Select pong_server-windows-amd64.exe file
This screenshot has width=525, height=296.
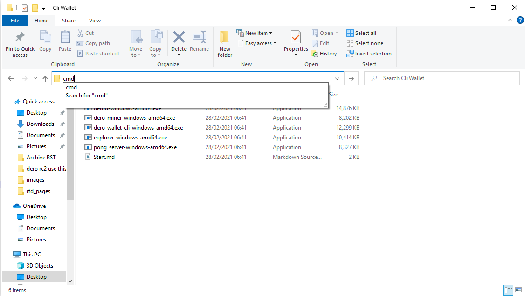pos(135,147)
